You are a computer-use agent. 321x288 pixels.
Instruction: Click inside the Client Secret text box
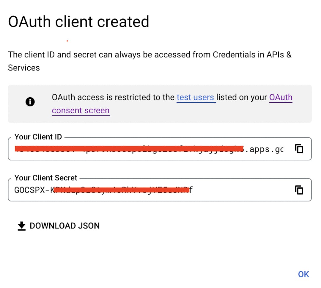[x=119, y=190]
